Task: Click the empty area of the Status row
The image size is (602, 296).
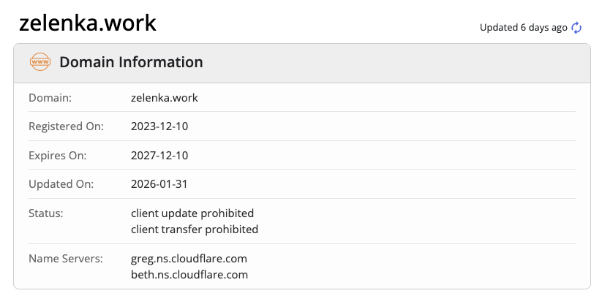Action: [416, 221]
